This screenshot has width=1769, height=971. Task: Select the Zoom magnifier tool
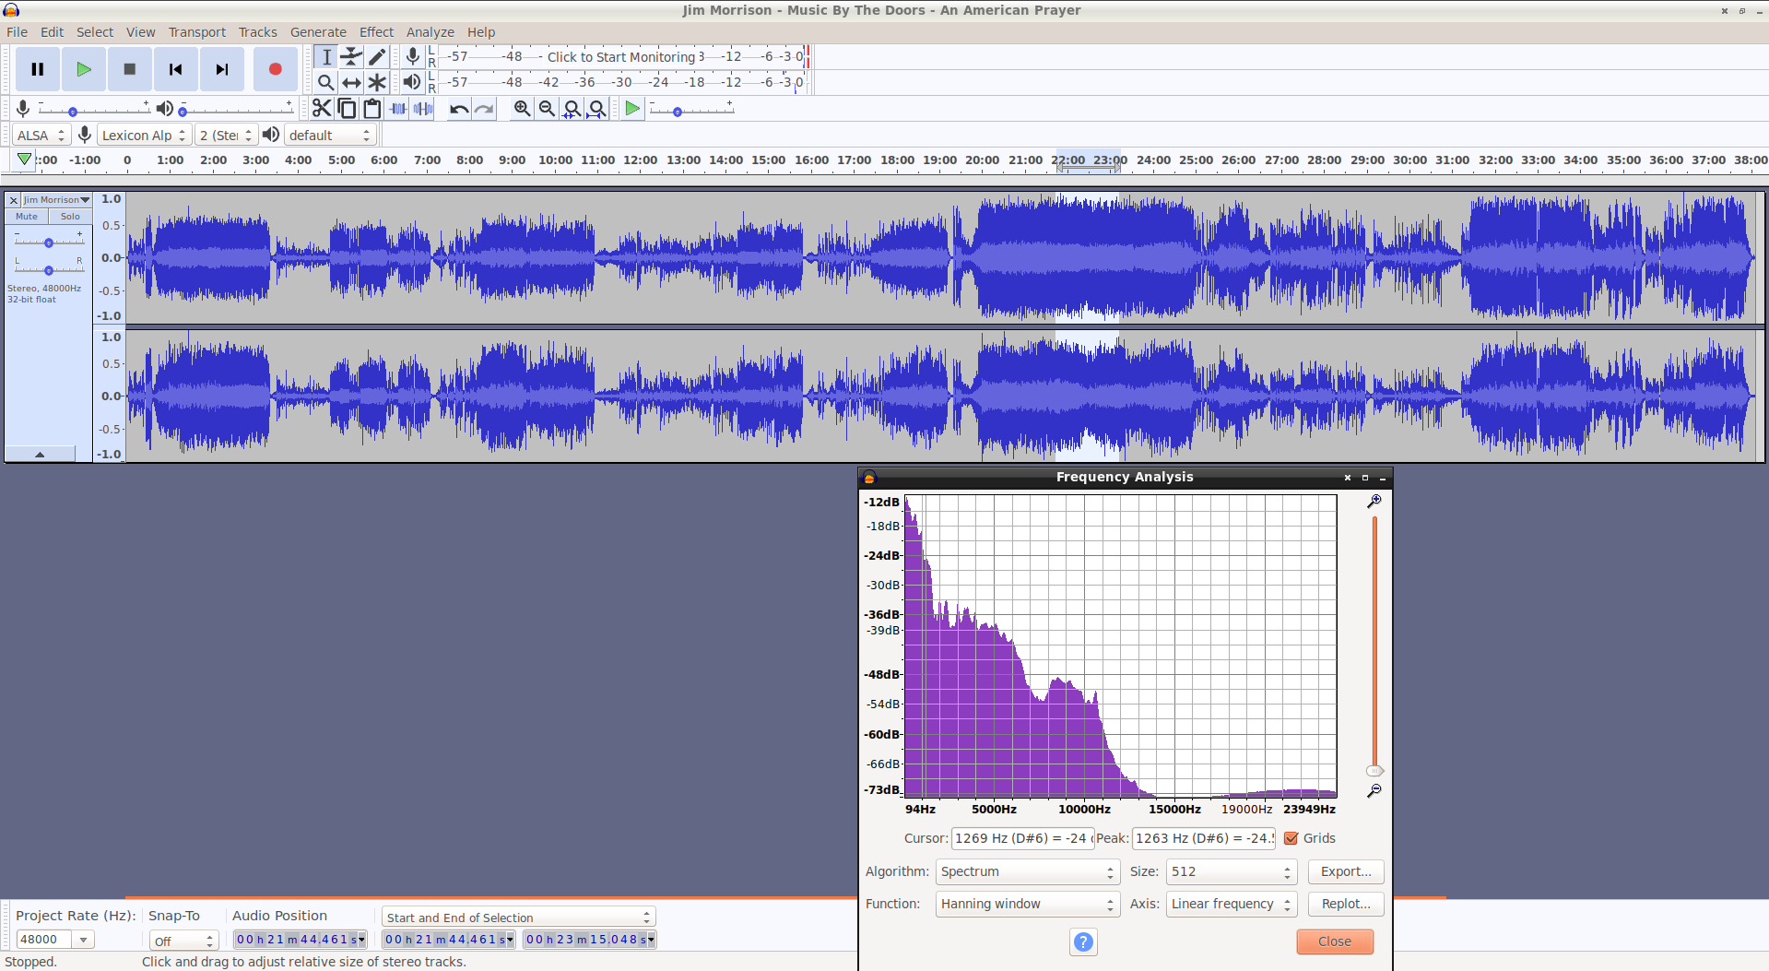coord(325,82)
